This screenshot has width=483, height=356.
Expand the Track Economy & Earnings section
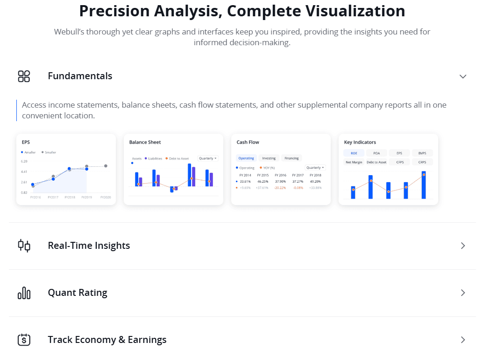[463, 340]
